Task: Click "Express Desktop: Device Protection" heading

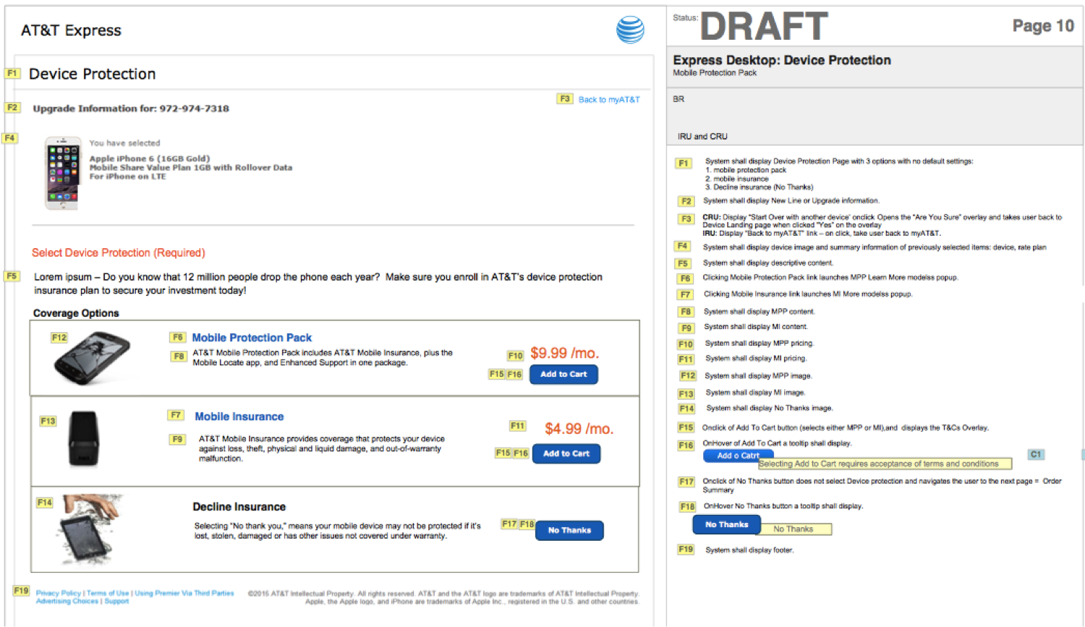Action: click(782, 60)
